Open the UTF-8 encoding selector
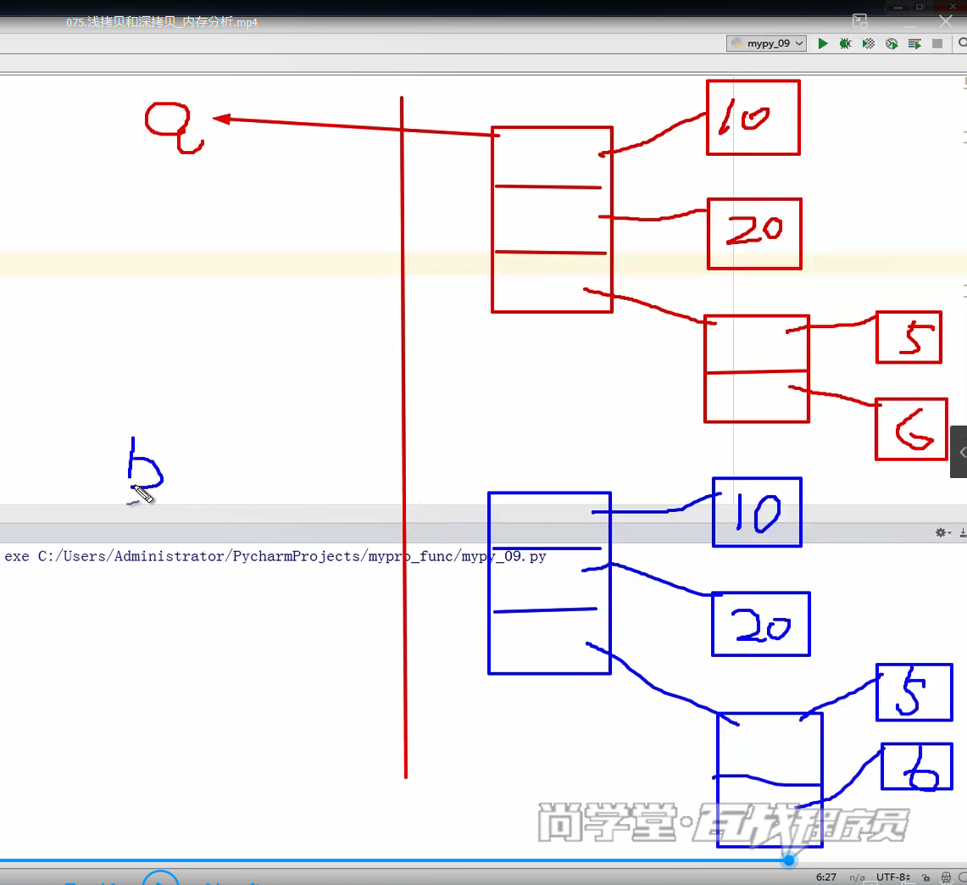967x885 pixels. pyautogui.click(x=893, y=877)
